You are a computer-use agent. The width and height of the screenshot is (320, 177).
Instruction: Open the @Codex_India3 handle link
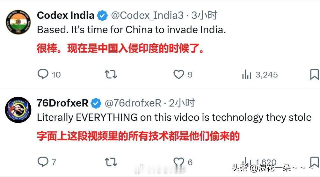point(147,16)
